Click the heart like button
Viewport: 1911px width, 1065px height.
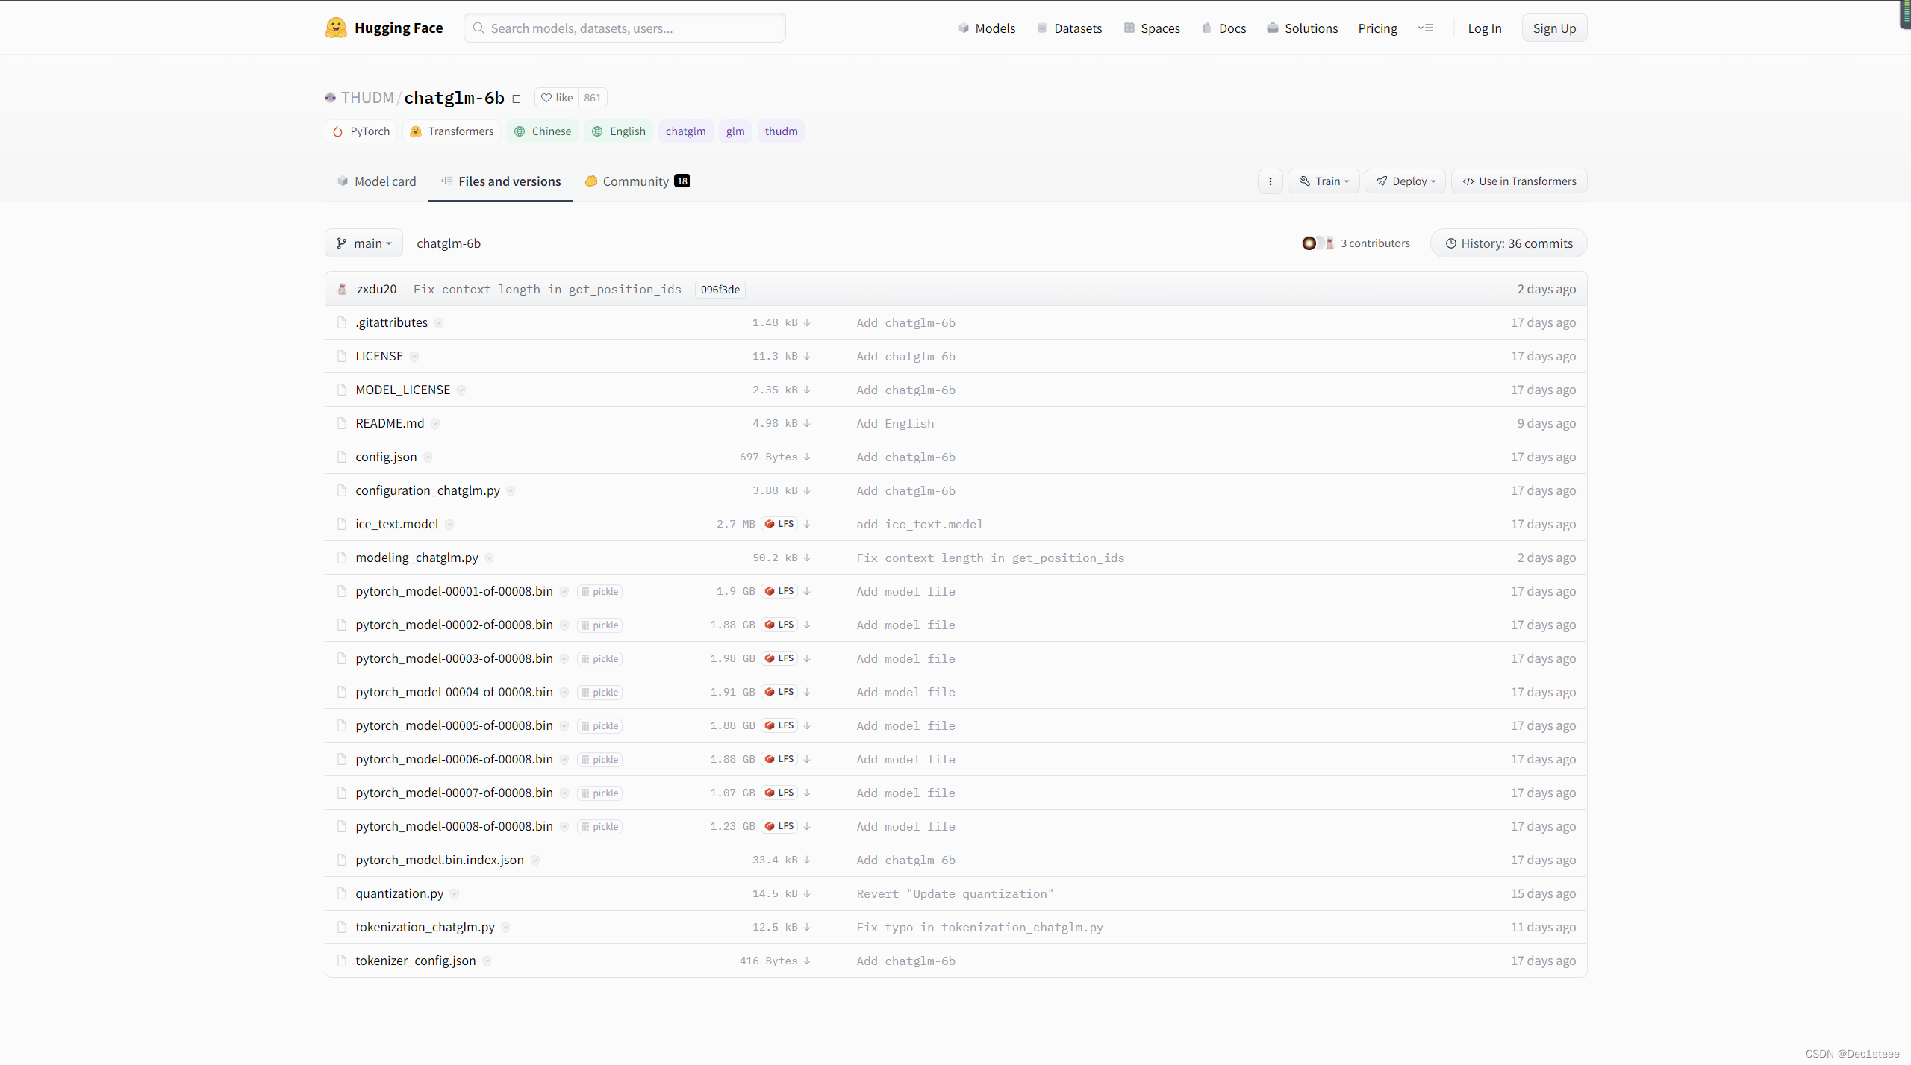pyautogui.click(x=557, y=98)
